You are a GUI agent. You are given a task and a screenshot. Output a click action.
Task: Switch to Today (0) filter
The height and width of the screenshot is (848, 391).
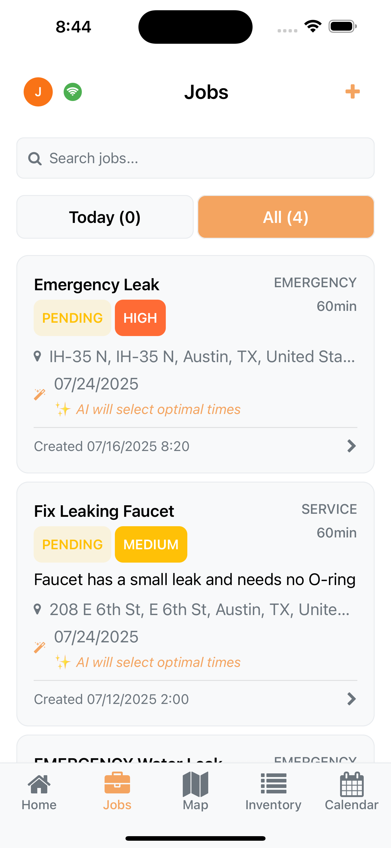point(105,217)
